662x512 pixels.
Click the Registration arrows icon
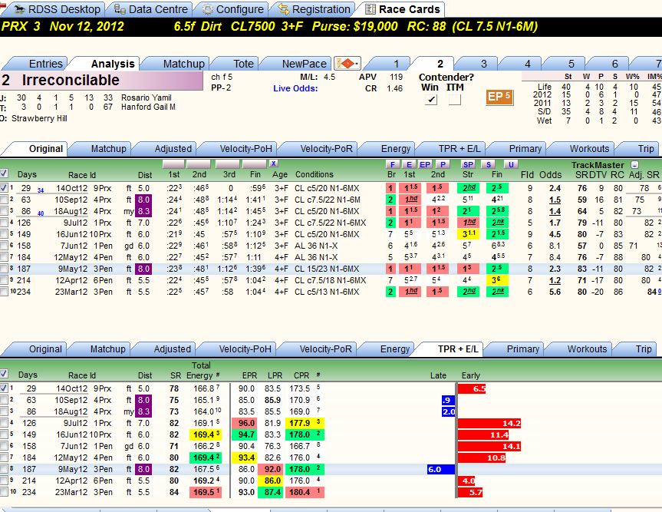[284, 9]
